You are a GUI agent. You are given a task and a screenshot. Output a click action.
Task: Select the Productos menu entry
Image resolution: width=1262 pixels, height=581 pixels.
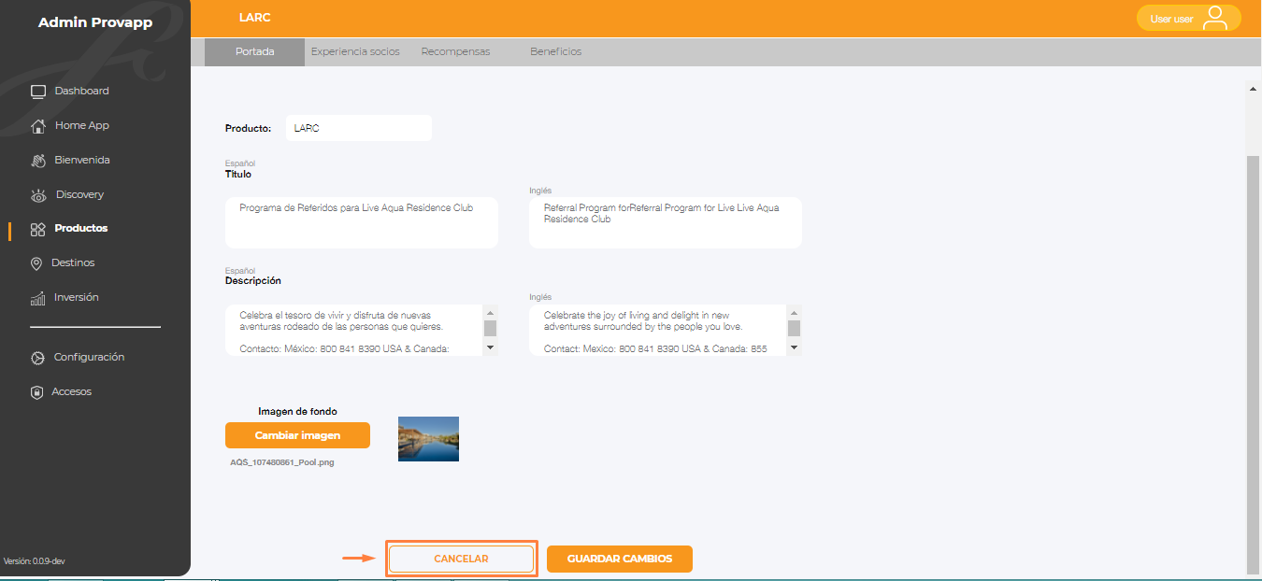click(81, 228)
